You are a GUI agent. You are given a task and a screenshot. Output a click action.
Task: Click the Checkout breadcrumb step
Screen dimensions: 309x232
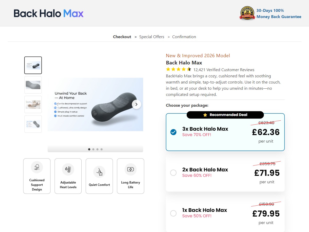(122, 37)
